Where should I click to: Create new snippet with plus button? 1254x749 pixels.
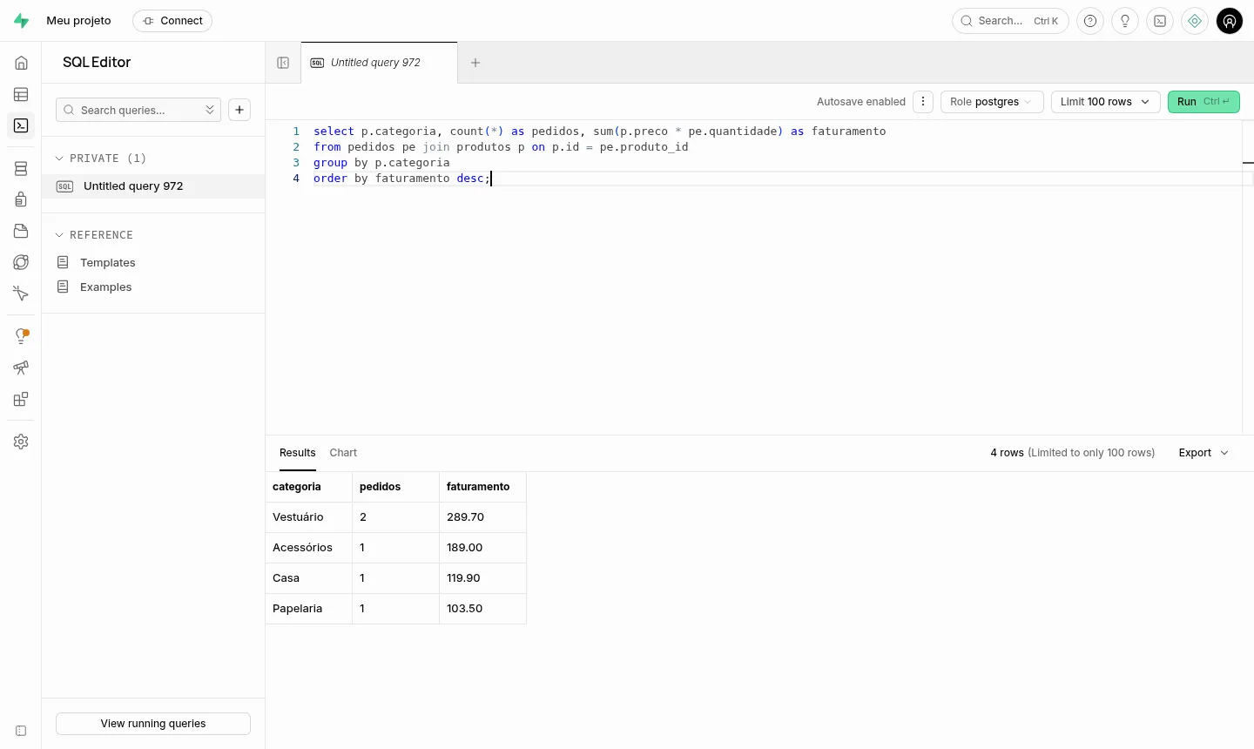(239, 110)
